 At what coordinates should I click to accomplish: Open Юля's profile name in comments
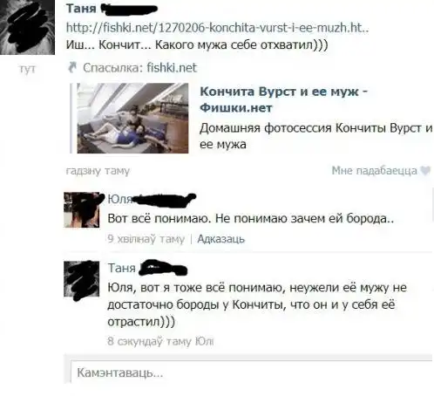tap(120, 199)
